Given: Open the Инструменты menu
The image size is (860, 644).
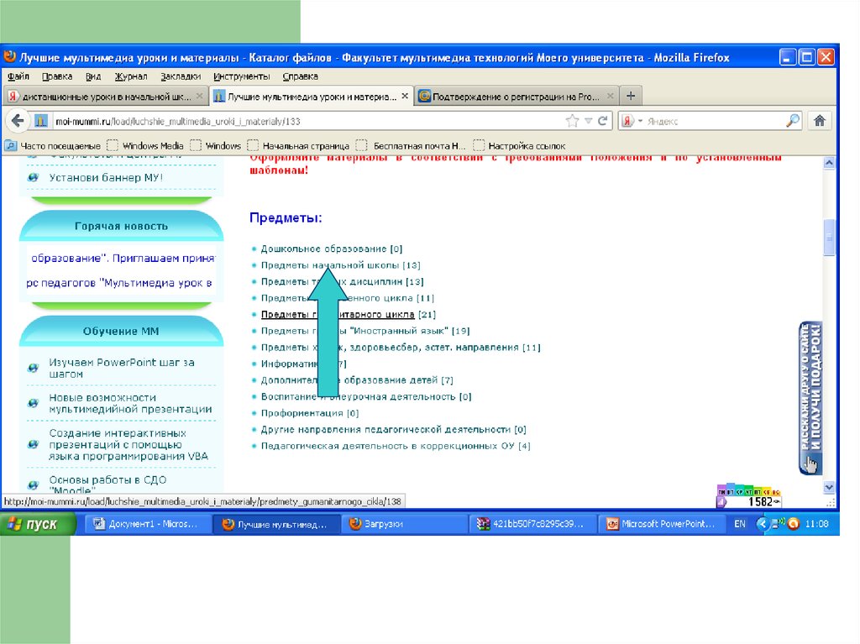Looking at the screenshot, I should 240,76.
